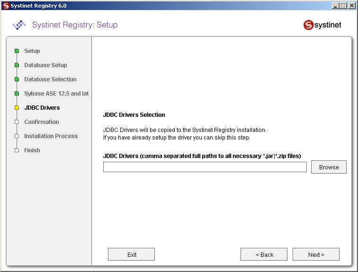Click the empty marker beside Confirmation step

point(17,122)
